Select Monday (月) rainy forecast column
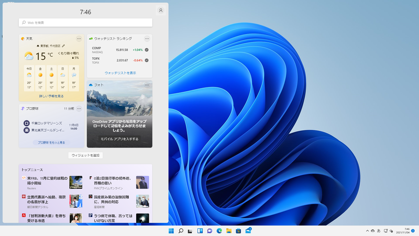Viewport: 419px width, 236px height. (74, 78)
